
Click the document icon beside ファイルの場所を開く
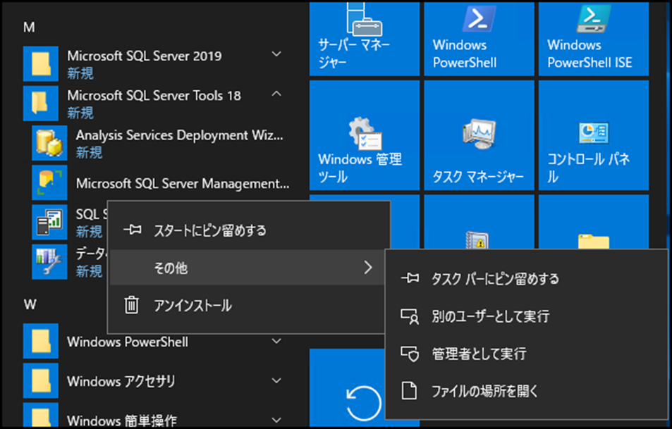pos(409,390)
